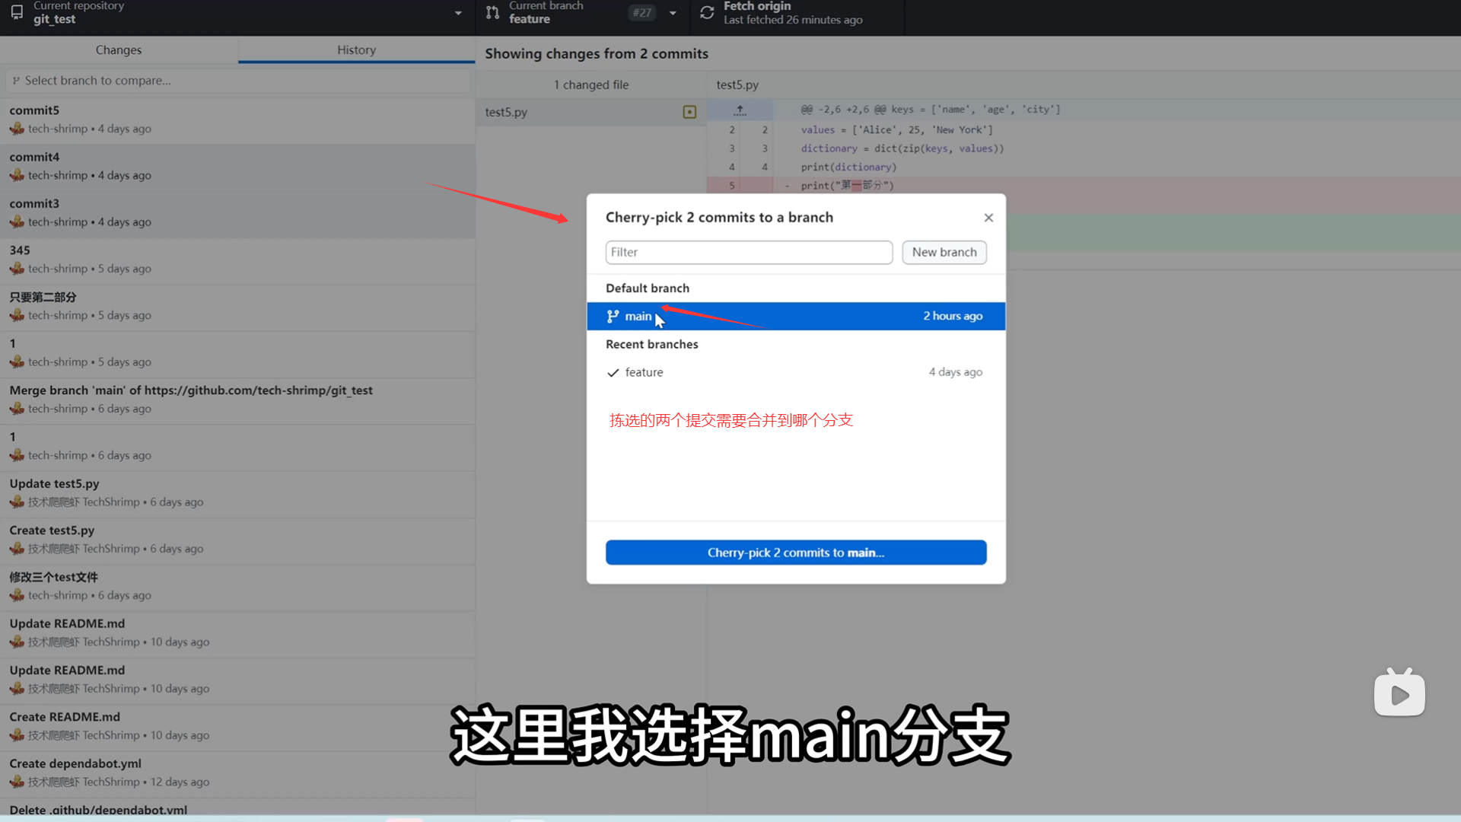This screenshot has width=1461, height=822.
Task: Click the video play overlay icon
Action: [x=1399, y=694]
